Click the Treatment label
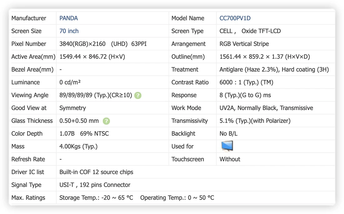 [x=185, y=69]
